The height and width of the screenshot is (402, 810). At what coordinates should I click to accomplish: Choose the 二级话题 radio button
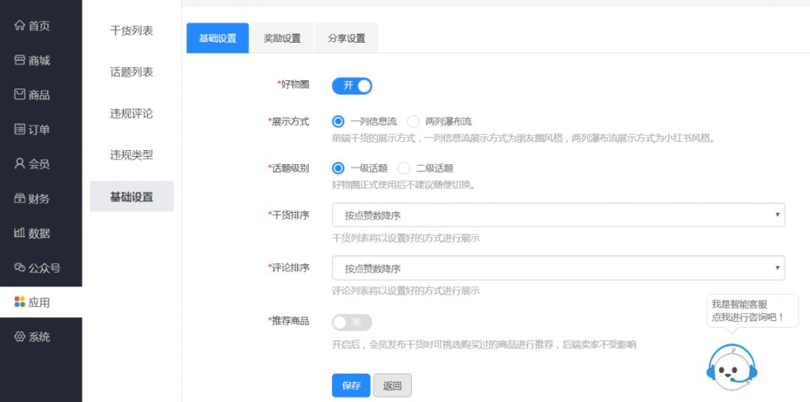point(404,169)
